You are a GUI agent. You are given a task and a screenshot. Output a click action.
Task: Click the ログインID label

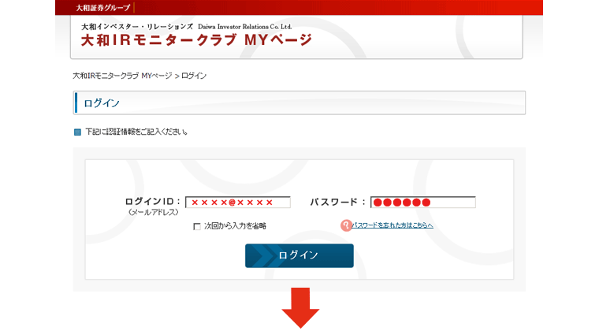pyautogui.click(x=152, y=201)
